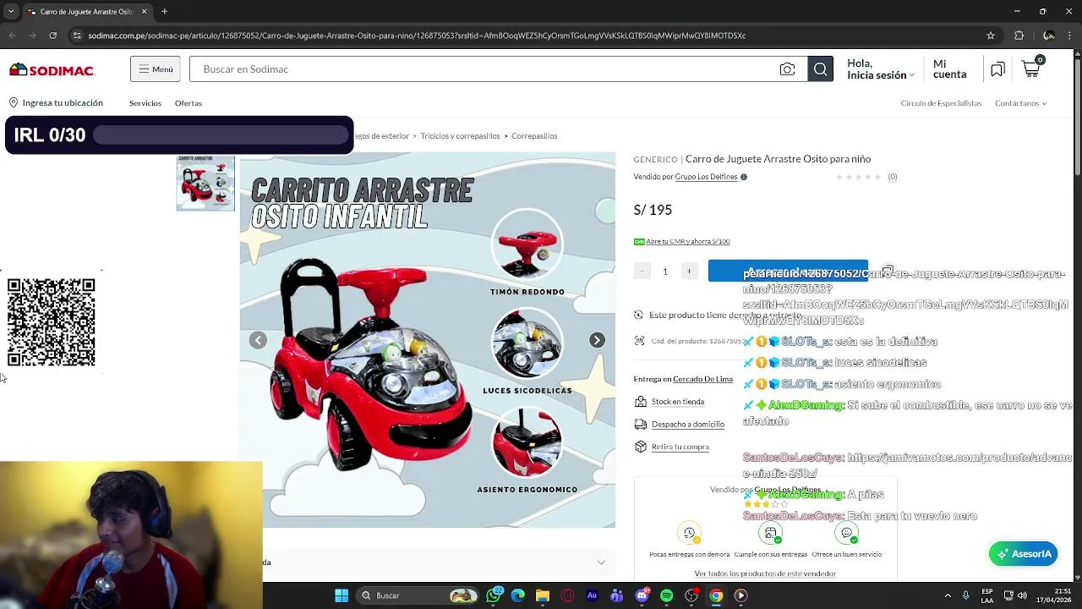Go to Correpasillos breadcrumb
This screenshot has height=609, width=1082.
(534, 136)
